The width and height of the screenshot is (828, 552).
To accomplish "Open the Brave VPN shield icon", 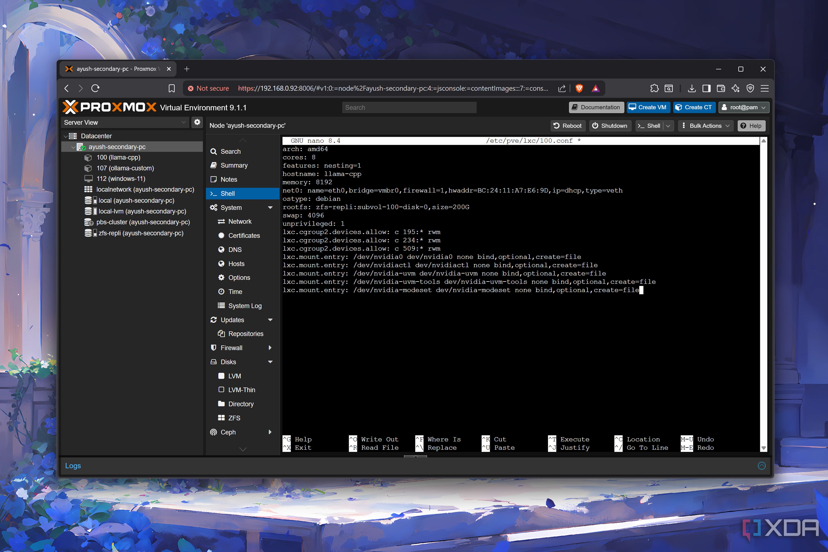I will (750, 88).
